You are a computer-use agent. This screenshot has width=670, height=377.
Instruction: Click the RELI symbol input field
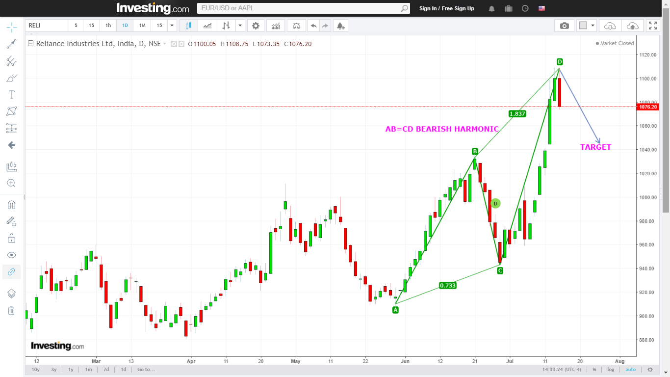coord(47,26)
